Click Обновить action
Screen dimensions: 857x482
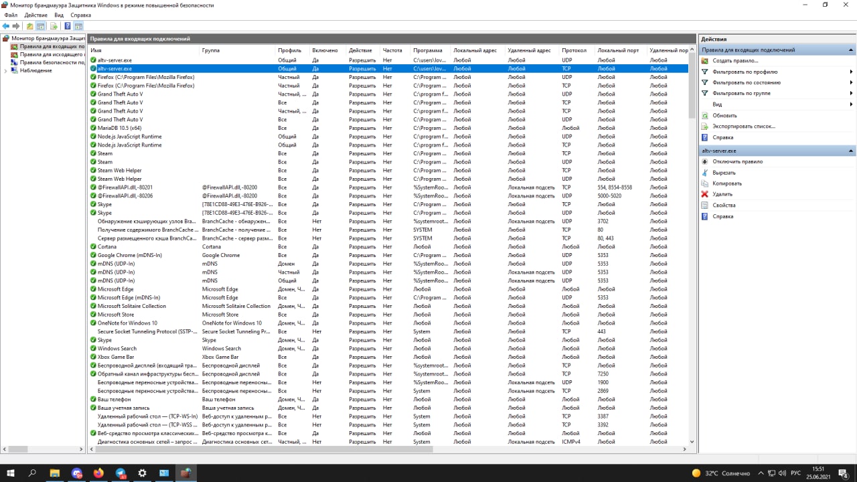[x=724, y=116]
